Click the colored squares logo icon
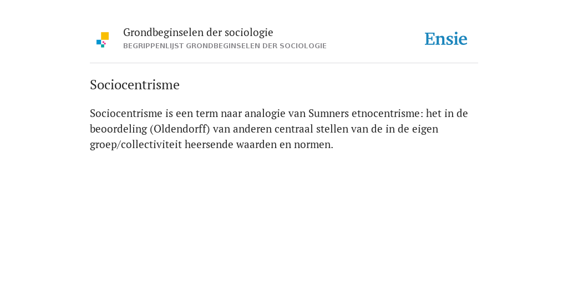Screen dimensions: 568x284 click(103, 40)
